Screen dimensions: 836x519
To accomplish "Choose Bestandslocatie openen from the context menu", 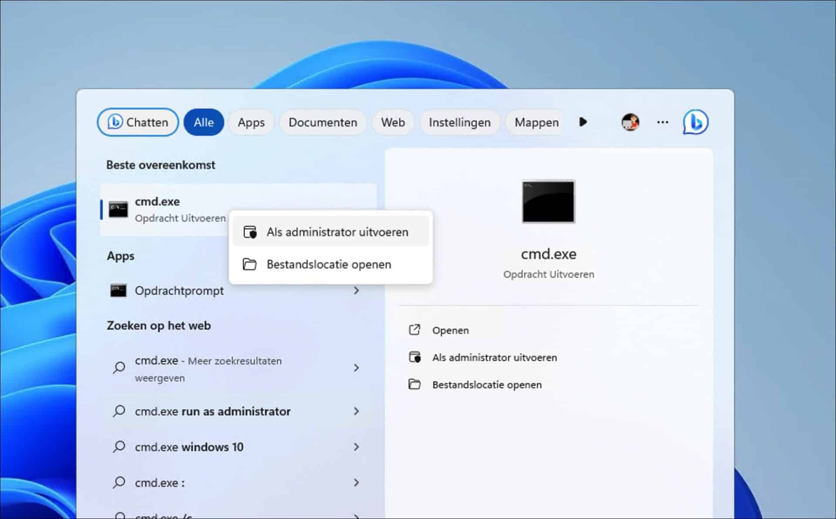I will (329, 264).
